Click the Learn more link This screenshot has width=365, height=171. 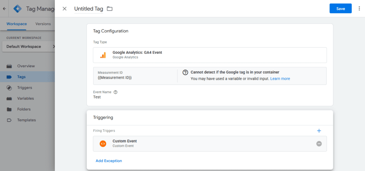[x=280, y=78]
